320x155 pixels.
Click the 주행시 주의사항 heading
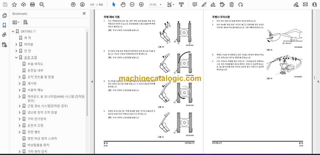[221, 17]
